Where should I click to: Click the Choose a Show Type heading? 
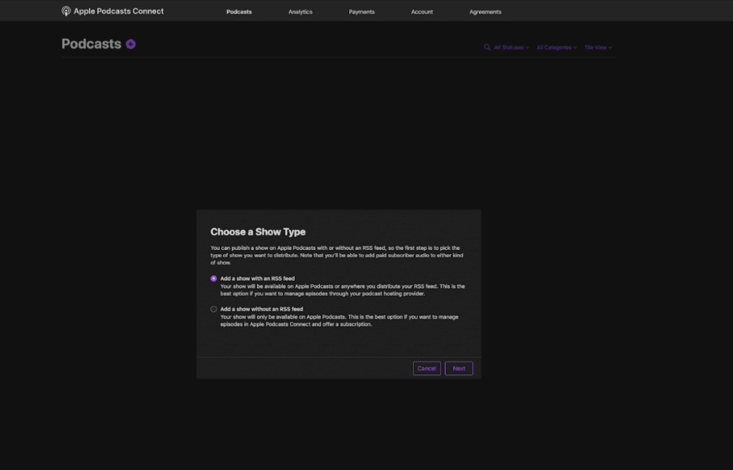pos(258,231)
